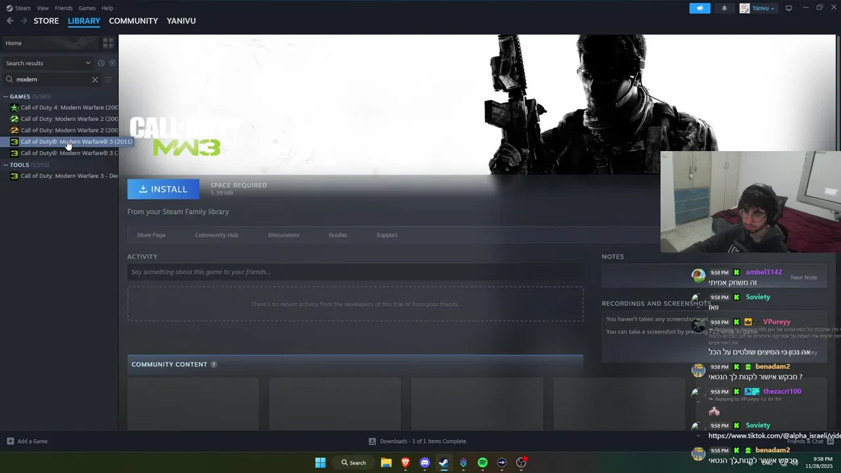Open the Support link
The width and height of the screenshot is (841, 473).
coord(387,235)
